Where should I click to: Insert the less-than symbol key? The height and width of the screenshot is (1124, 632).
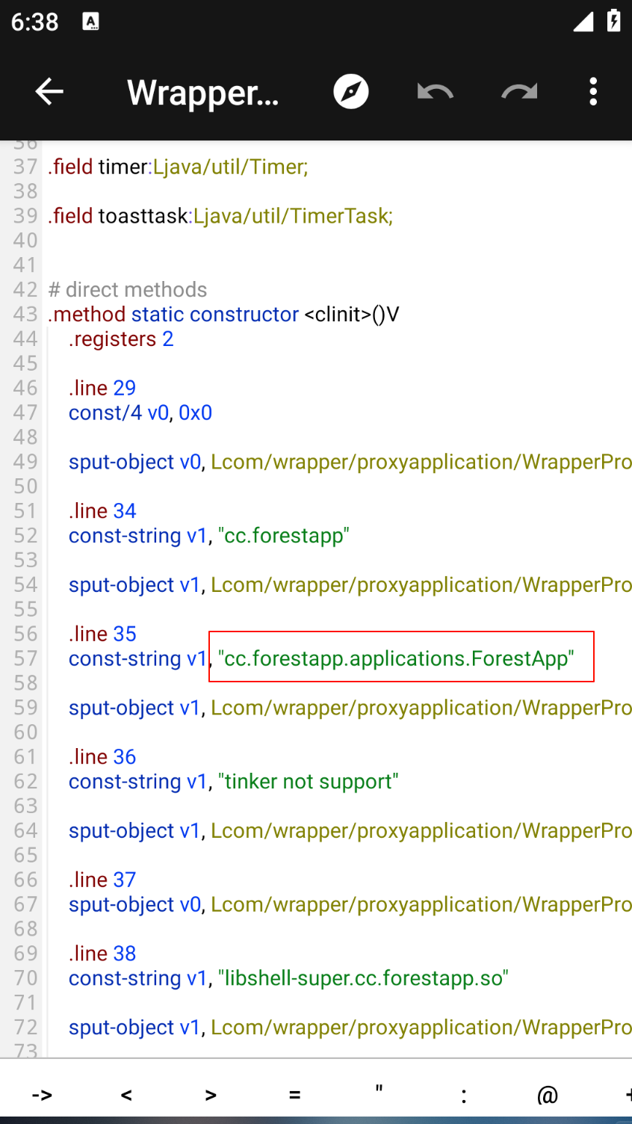(x=126, y=1095)
